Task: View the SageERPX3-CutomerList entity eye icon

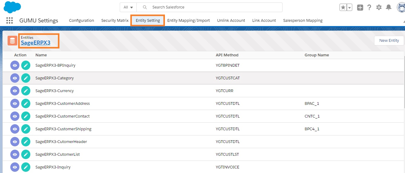Action: point(15,154)
